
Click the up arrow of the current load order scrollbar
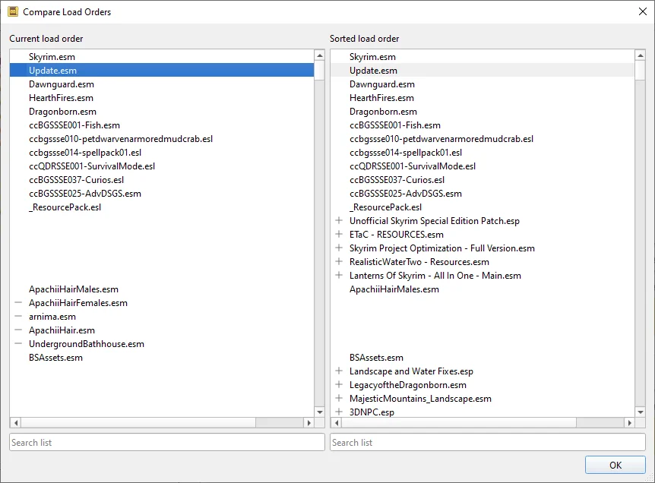coord(320,55)
